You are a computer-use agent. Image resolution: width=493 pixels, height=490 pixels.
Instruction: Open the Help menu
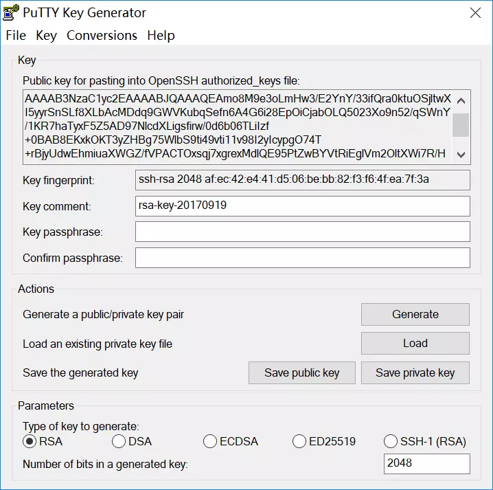click(x=161, y=35)
